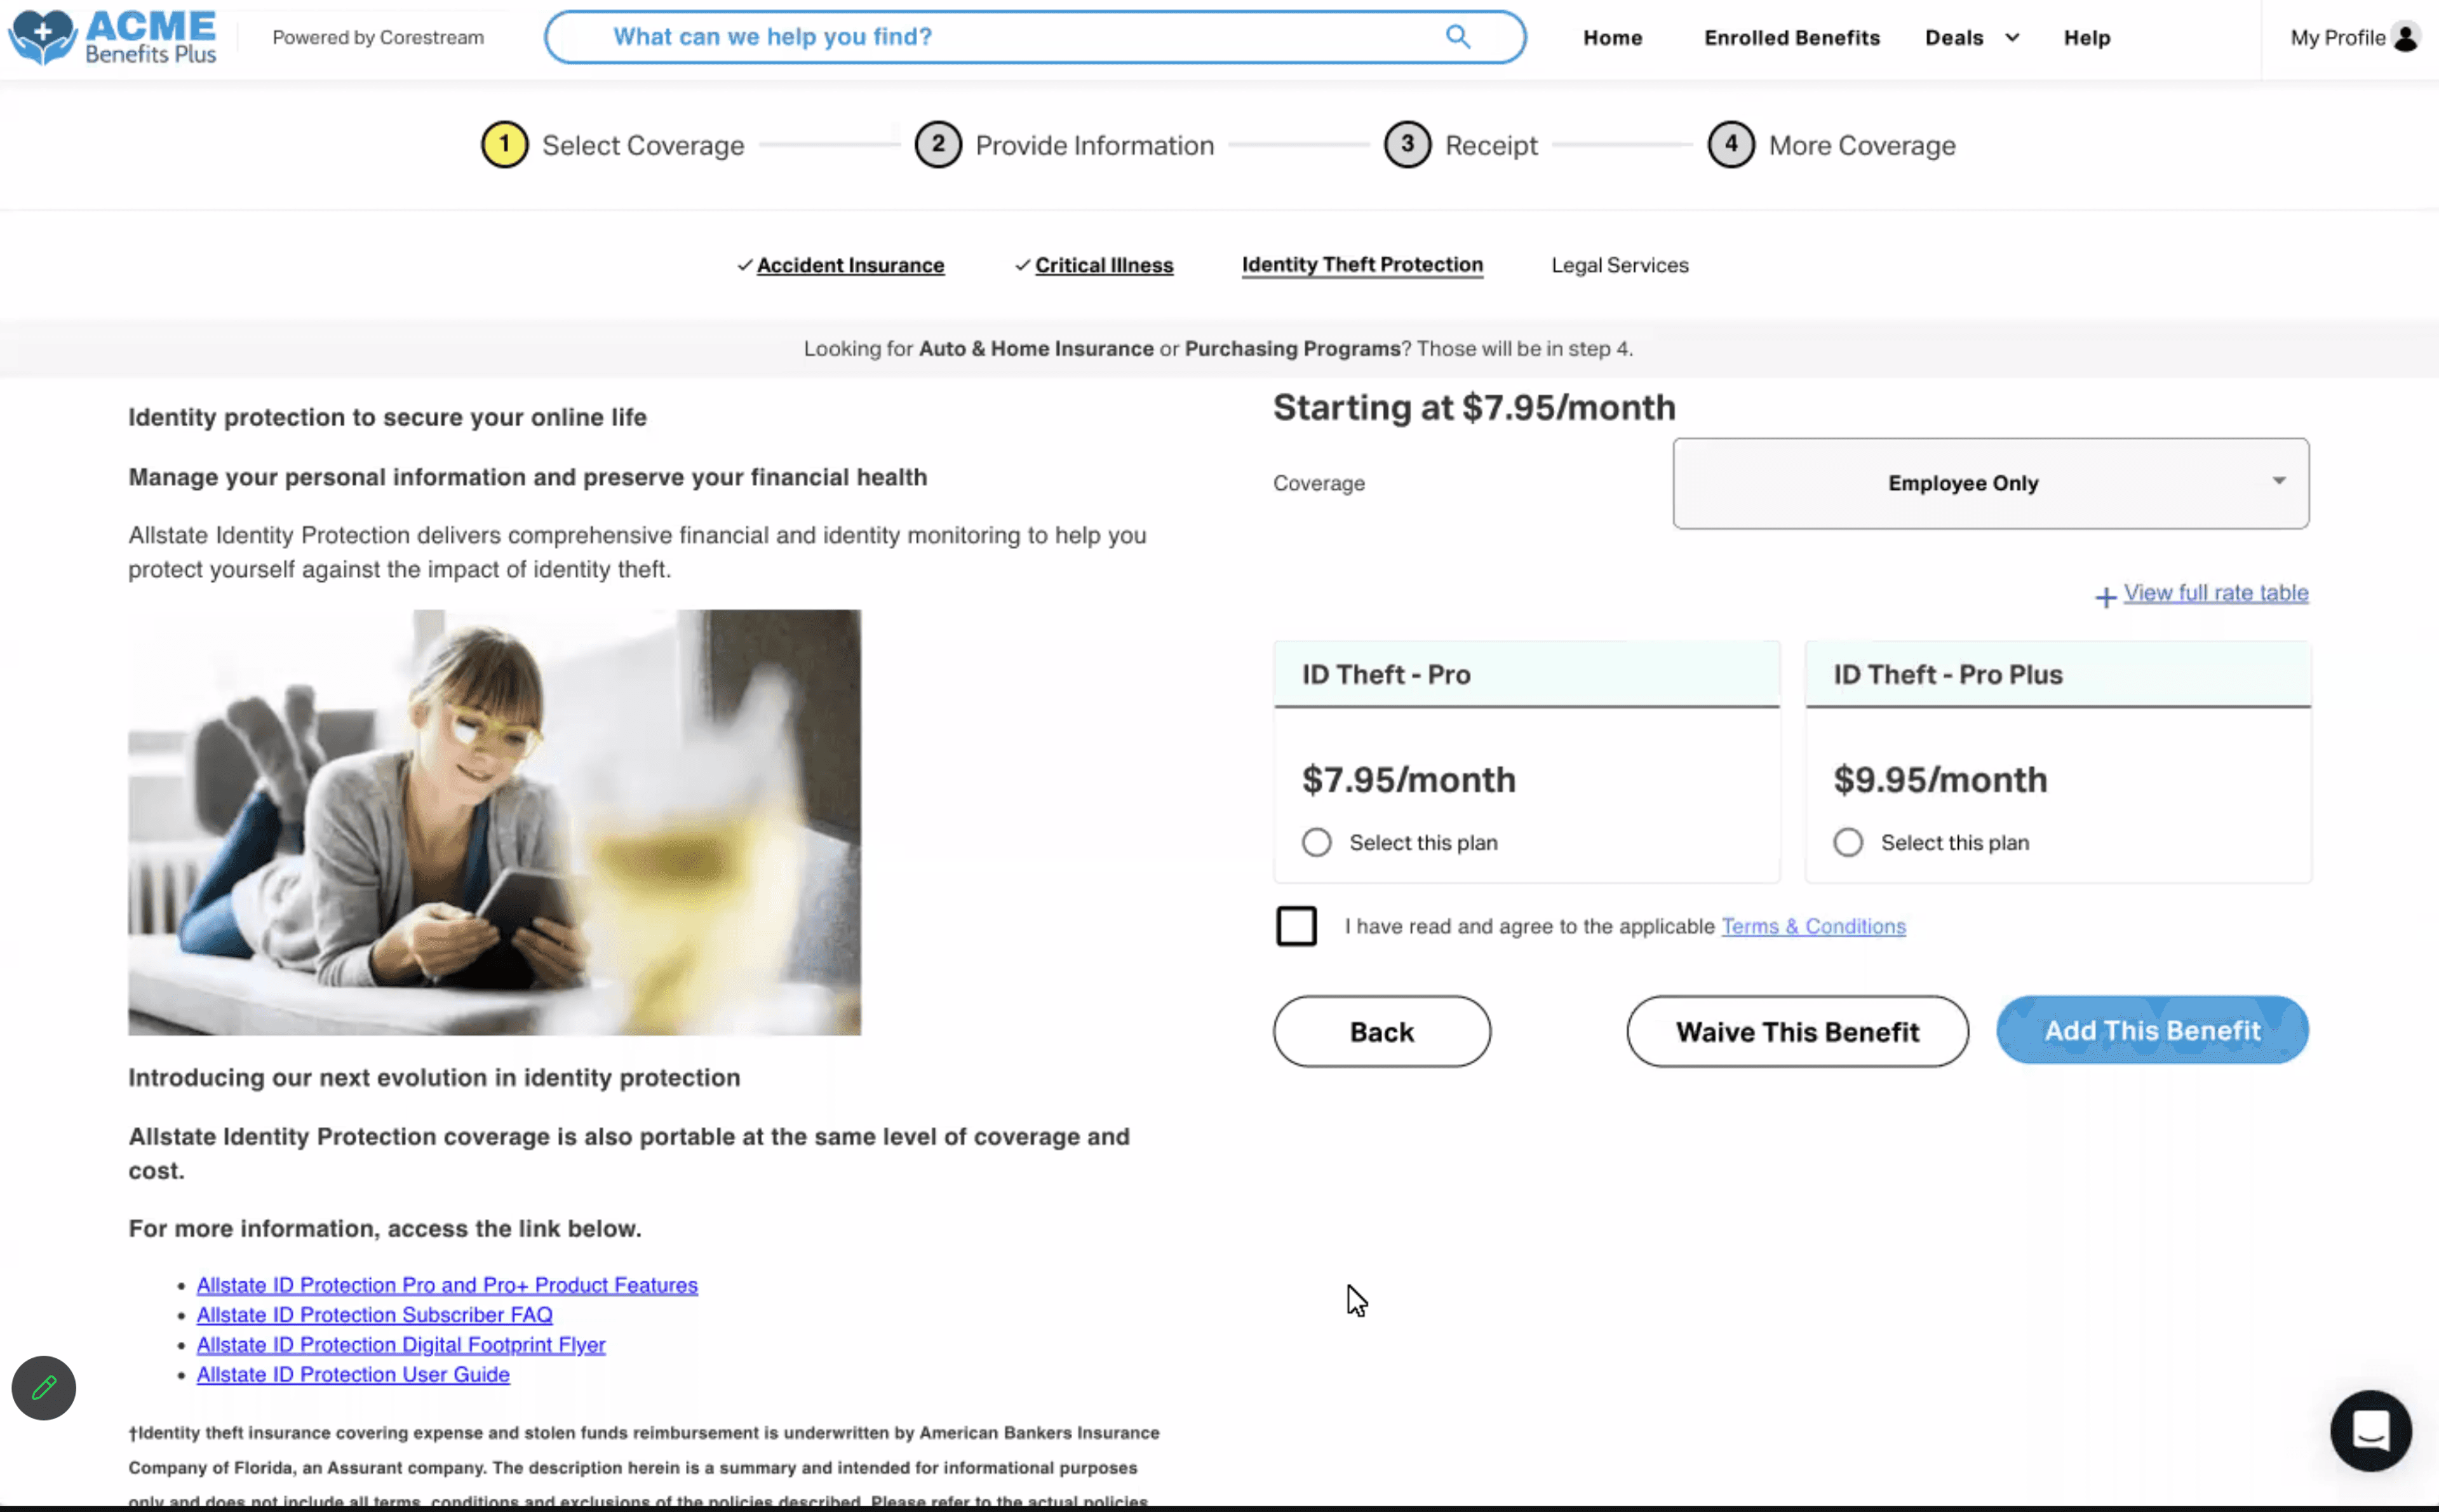Click the Critical Illness checkmark icon
Viewport: 2439px width, 1512px height.
coord(1023,265)
